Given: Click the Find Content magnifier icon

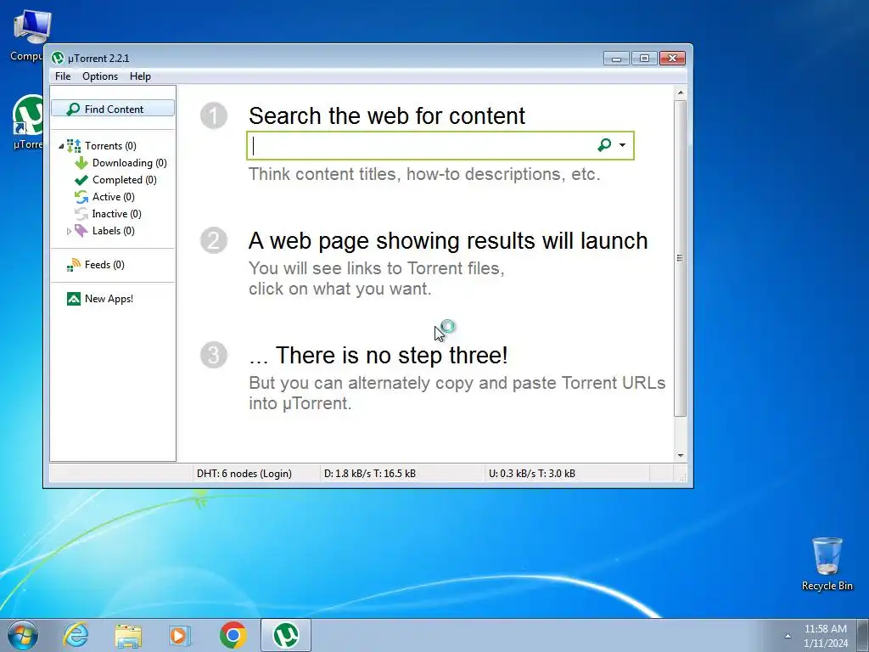Looking at the screenshot, I should tap(73, 109).
